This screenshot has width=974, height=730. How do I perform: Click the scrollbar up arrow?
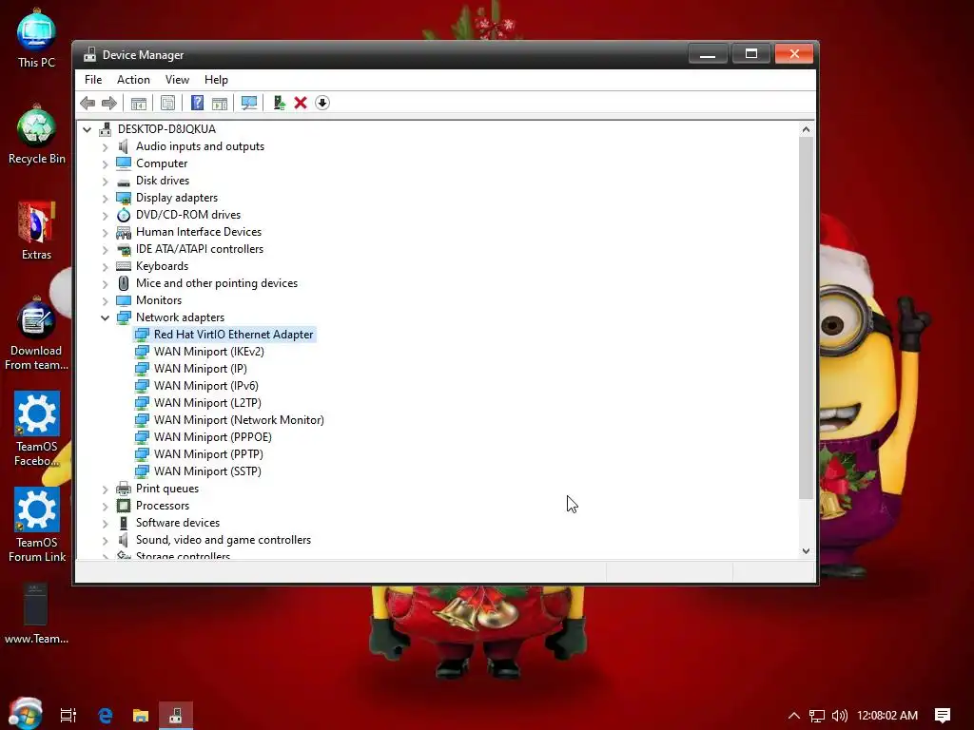click(x=806, y=129)
